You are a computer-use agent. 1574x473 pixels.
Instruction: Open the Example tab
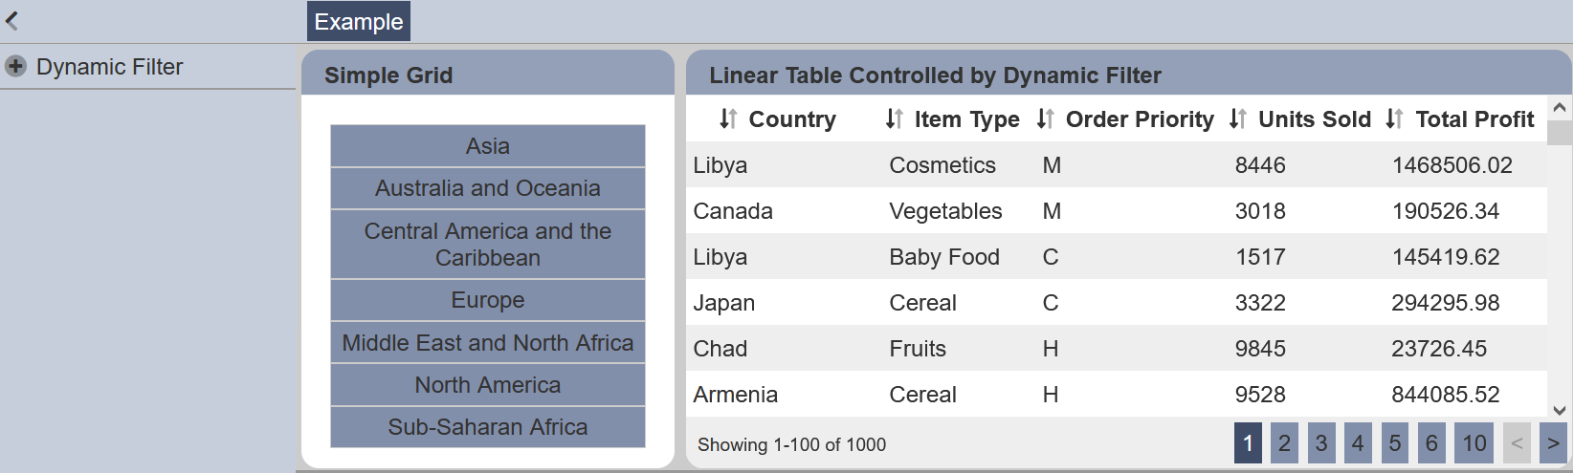(x=359, y=21)
